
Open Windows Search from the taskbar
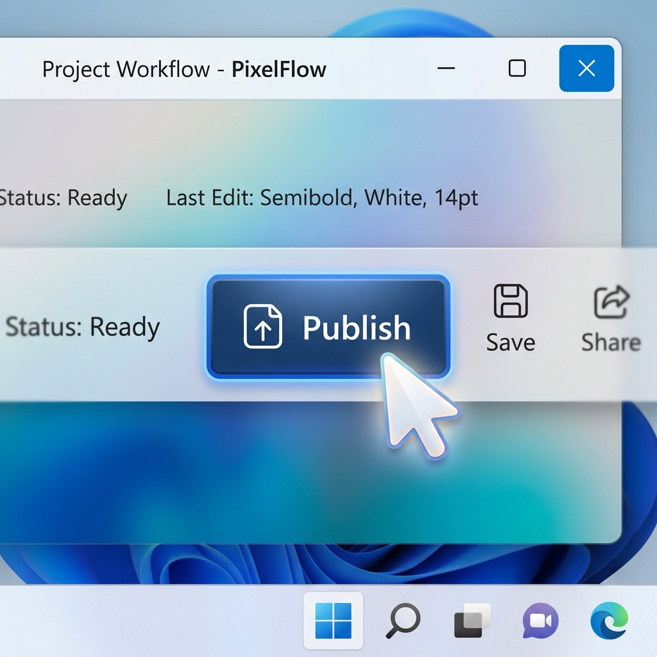[403, 620]
